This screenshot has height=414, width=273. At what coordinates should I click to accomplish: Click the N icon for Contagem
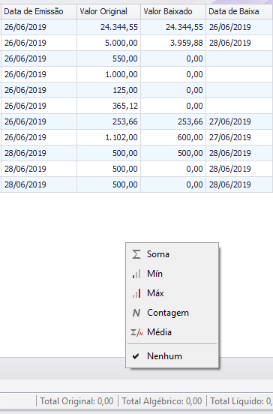(136, 313)
